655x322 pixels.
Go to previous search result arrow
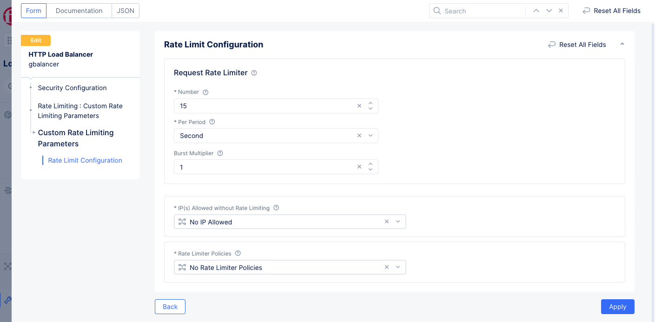click(x=536, y=11)
